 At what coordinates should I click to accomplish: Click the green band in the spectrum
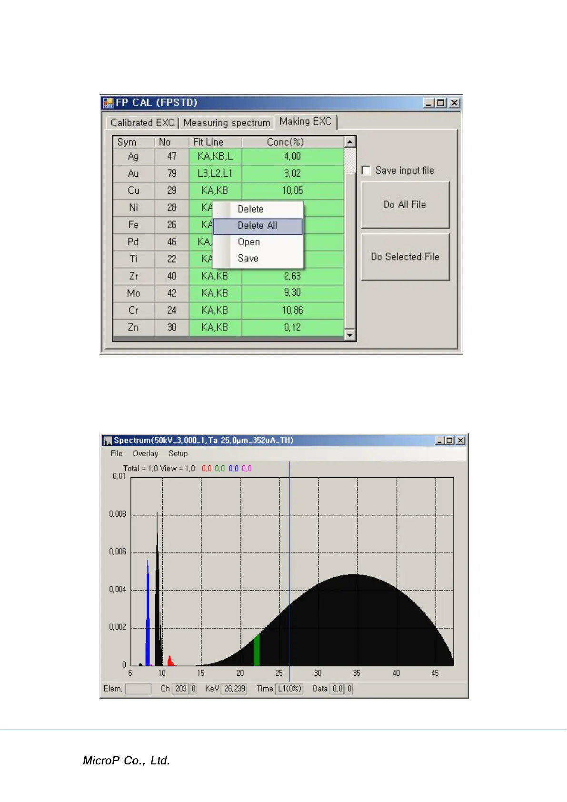click(x=257, y=650)
